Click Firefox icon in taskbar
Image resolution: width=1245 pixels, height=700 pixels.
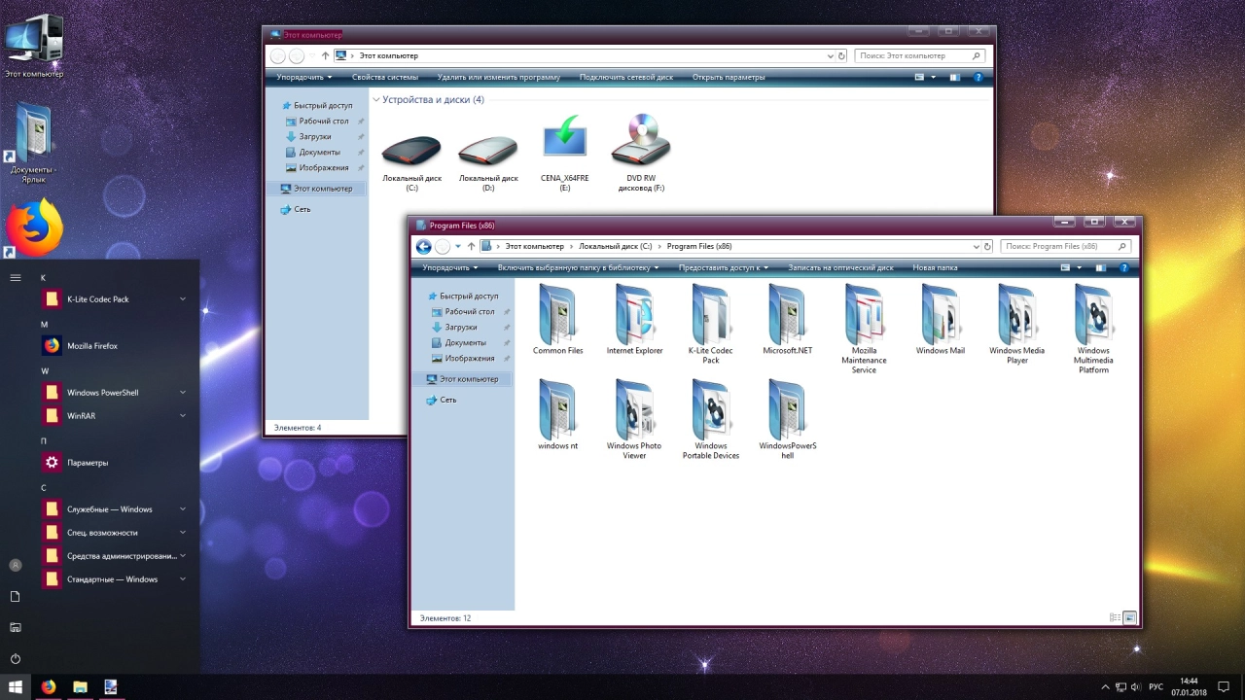(x=49, y=686)
